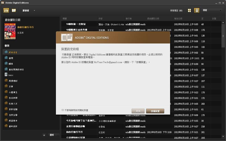This screenshot has width=226, height=141.
Task: Sort by 最後讀取日期 column header
Action: point(159,18)
